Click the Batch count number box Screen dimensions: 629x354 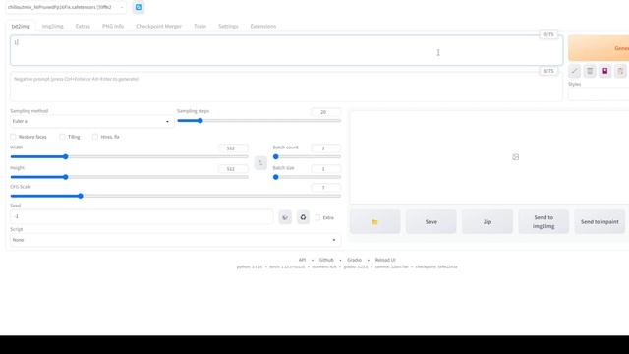325,148
